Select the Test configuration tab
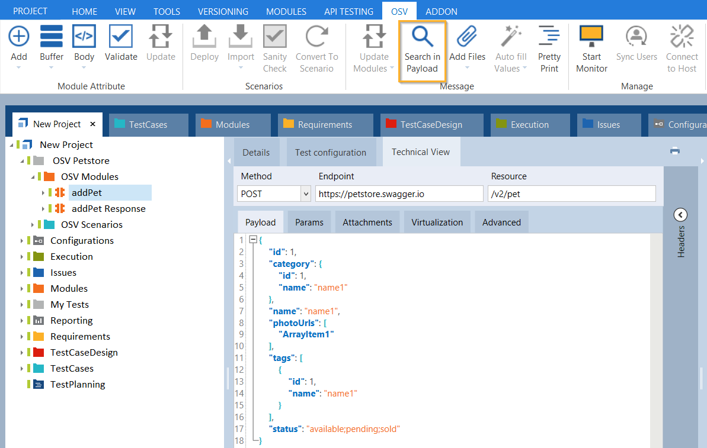Screen dimensions: 707x448 click(x=331, y=153)
